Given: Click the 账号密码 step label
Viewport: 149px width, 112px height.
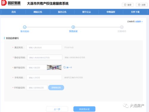Looking at the screenshot, I should click(25, 31).
